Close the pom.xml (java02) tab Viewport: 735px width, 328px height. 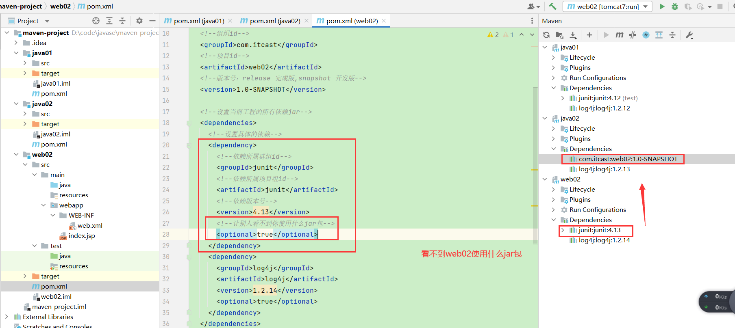point(307,21)
